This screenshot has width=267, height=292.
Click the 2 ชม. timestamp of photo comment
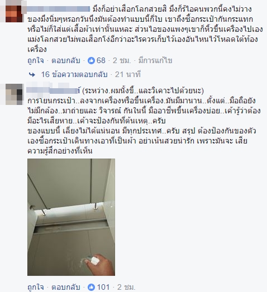(126, 287)
